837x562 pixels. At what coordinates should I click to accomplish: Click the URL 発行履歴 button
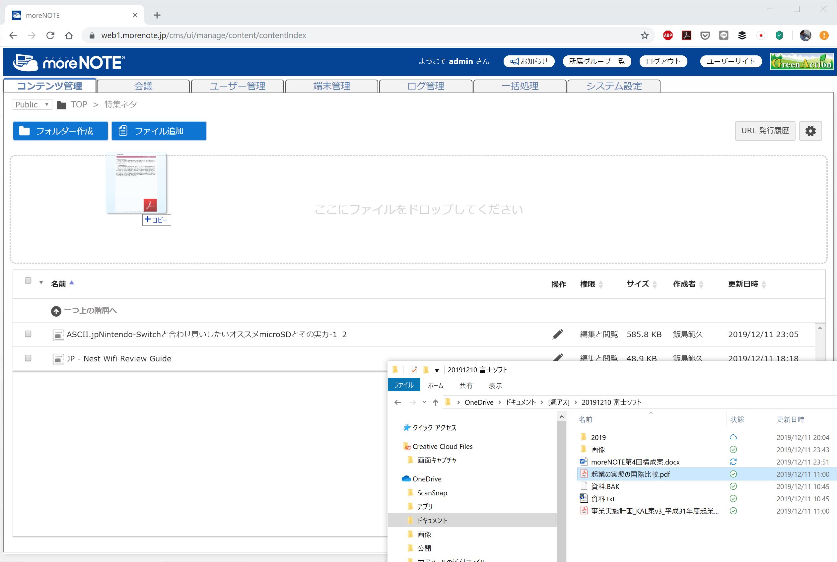click(x=765, y=131)
